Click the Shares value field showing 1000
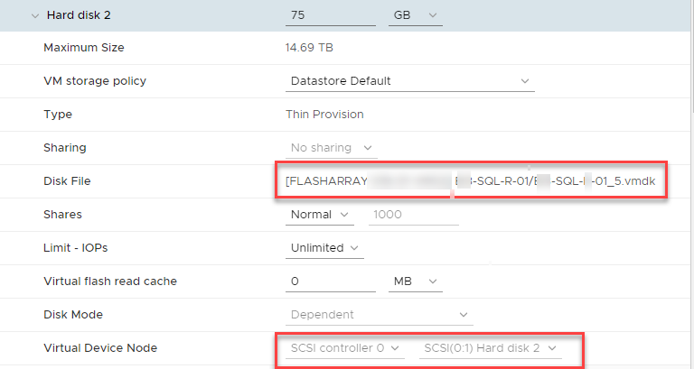Image resolution: width=694 pixels, height=369 pixels. (413, 215)
